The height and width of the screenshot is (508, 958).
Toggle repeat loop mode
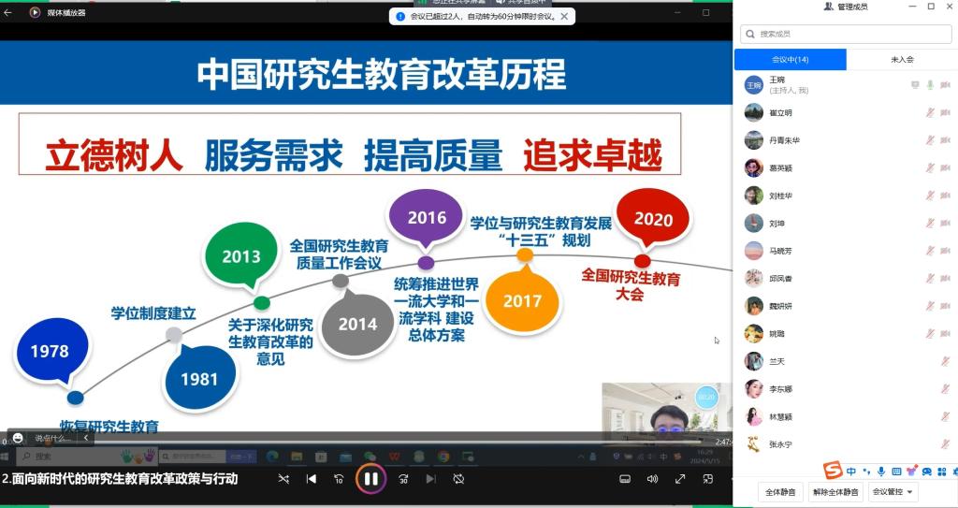tap(458, 479)
